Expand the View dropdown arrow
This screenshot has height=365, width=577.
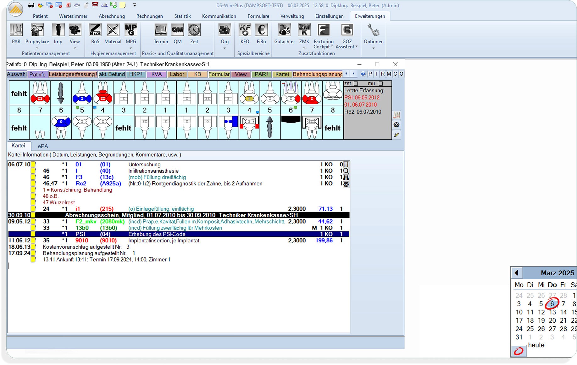pos(75,48)
